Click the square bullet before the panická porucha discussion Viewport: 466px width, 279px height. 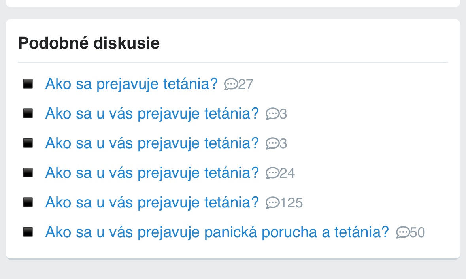(x=28, y=232)
